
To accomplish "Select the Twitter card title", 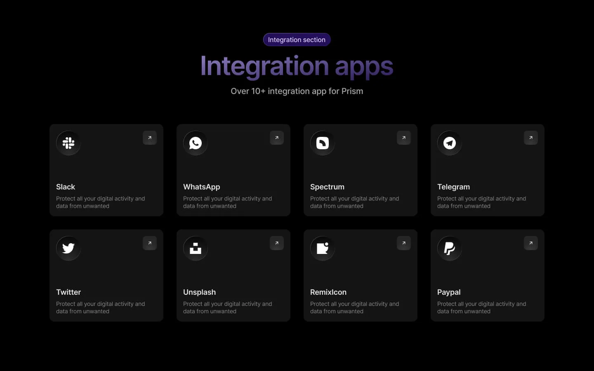I will coord(68,292).
